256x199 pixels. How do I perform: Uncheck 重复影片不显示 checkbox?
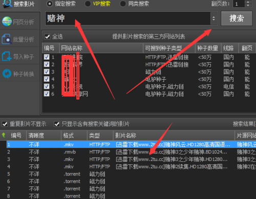tap(5, 124)
